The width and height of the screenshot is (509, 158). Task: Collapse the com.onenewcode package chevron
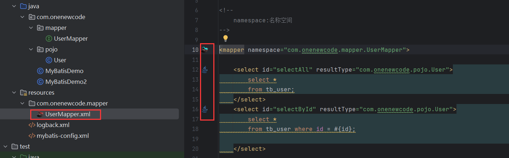point(23,17)
